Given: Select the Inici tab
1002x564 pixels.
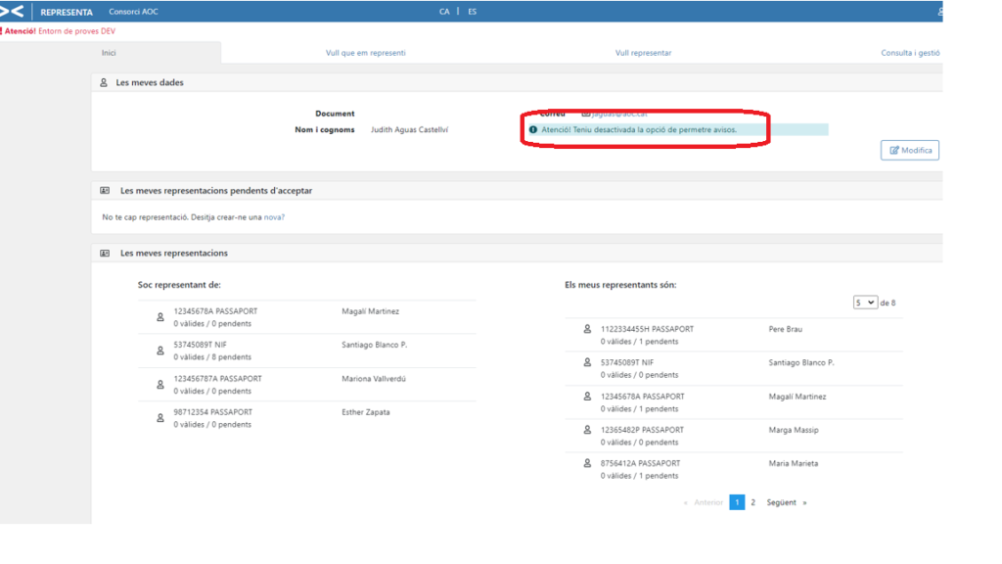Looking at the screenshot, I should pyautogui.click(x=109, y=53).
